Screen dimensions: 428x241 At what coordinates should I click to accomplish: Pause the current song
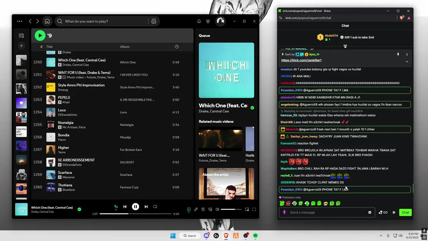135,207
